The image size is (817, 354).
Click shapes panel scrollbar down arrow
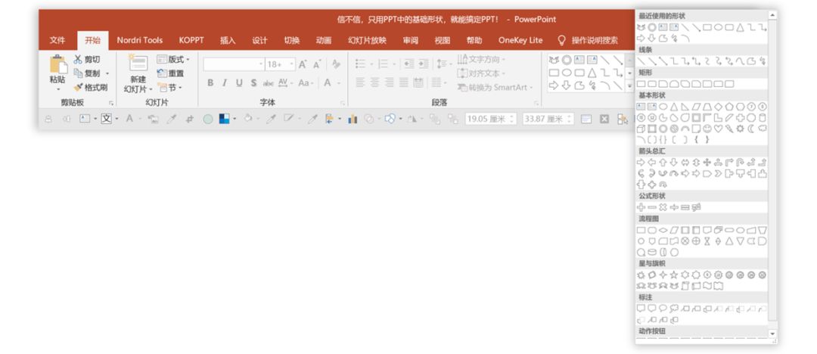pyautogui.click(x=772, y=334)
